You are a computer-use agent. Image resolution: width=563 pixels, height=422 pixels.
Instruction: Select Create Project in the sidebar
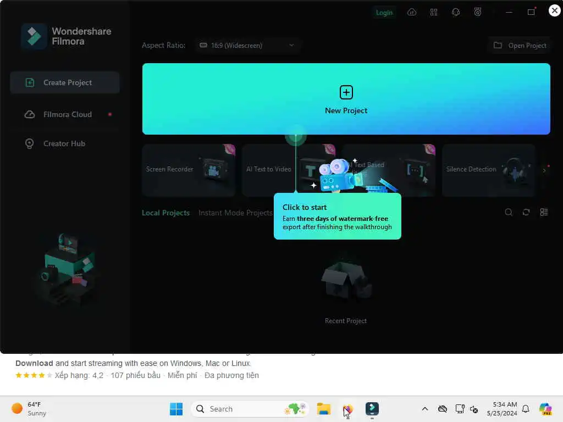point(65,82)
